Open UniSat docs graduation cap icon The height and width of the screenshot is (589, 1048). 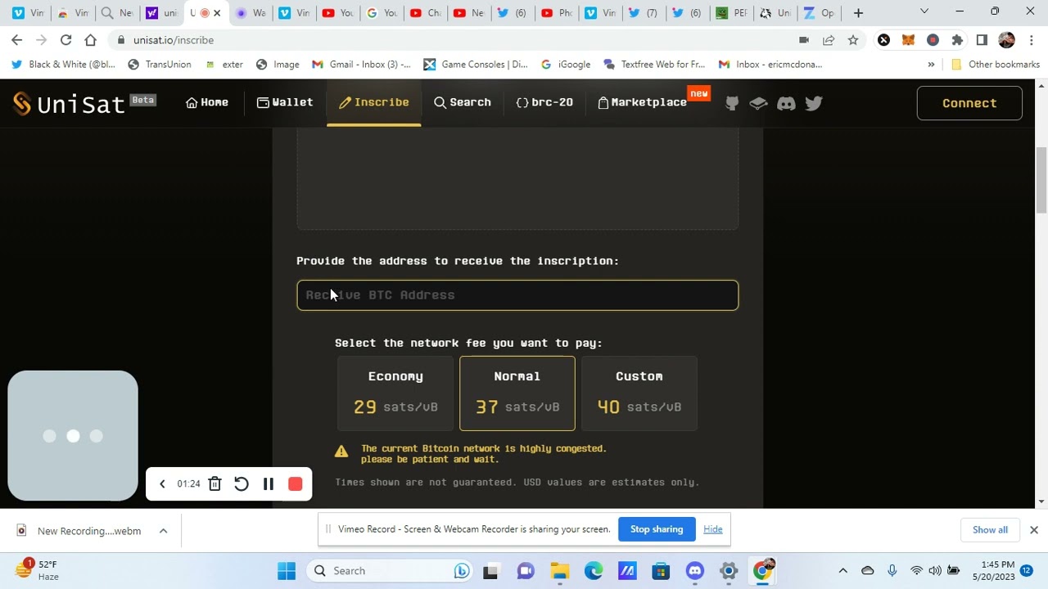pos(758,103)
